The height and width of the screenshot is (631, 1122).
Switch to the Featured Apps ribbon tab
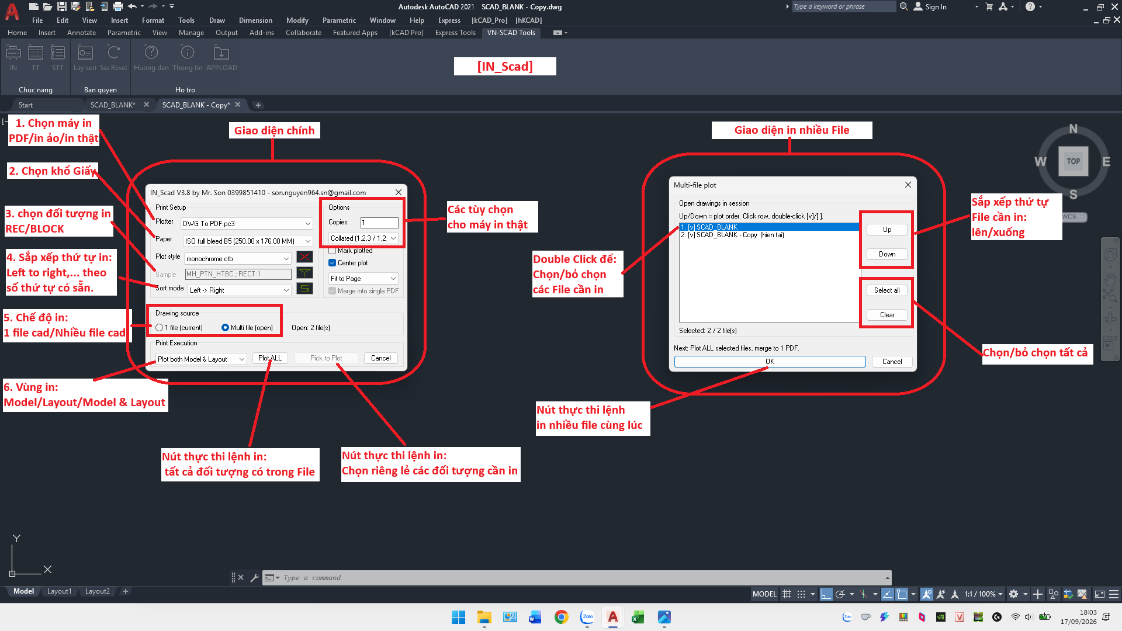click(x=355, y=33)
